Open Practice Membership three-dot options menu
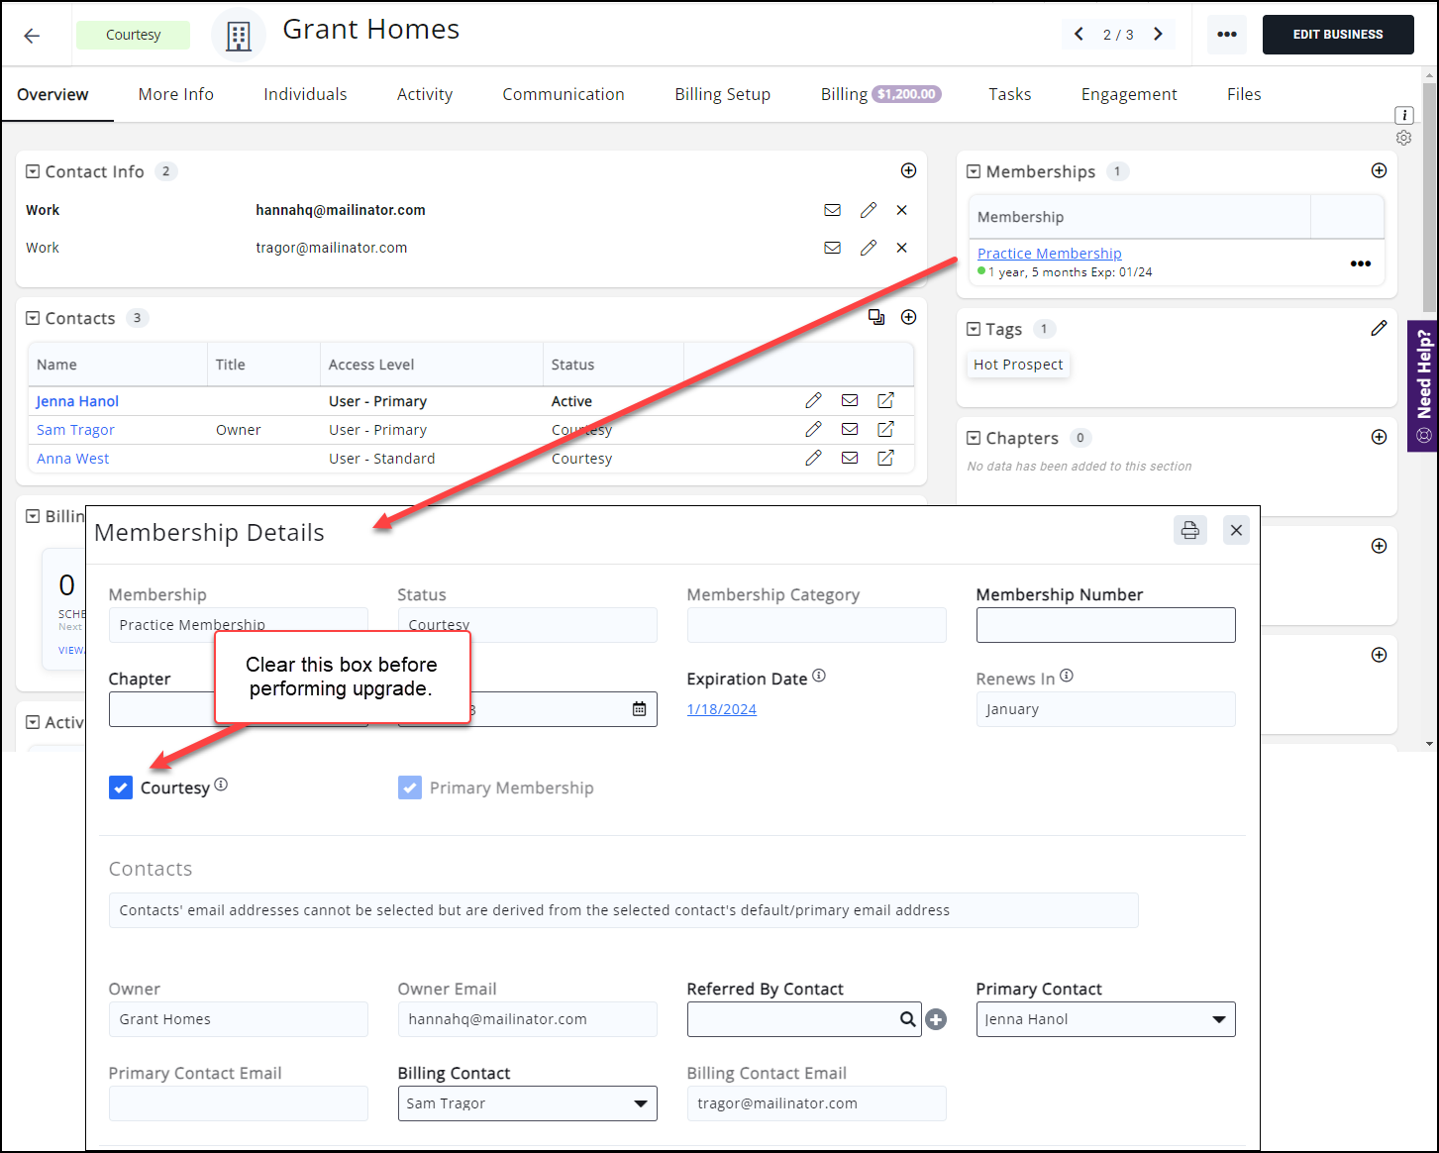The height and width of the screenshot is (1153, 1439). tap(1360, 263)
